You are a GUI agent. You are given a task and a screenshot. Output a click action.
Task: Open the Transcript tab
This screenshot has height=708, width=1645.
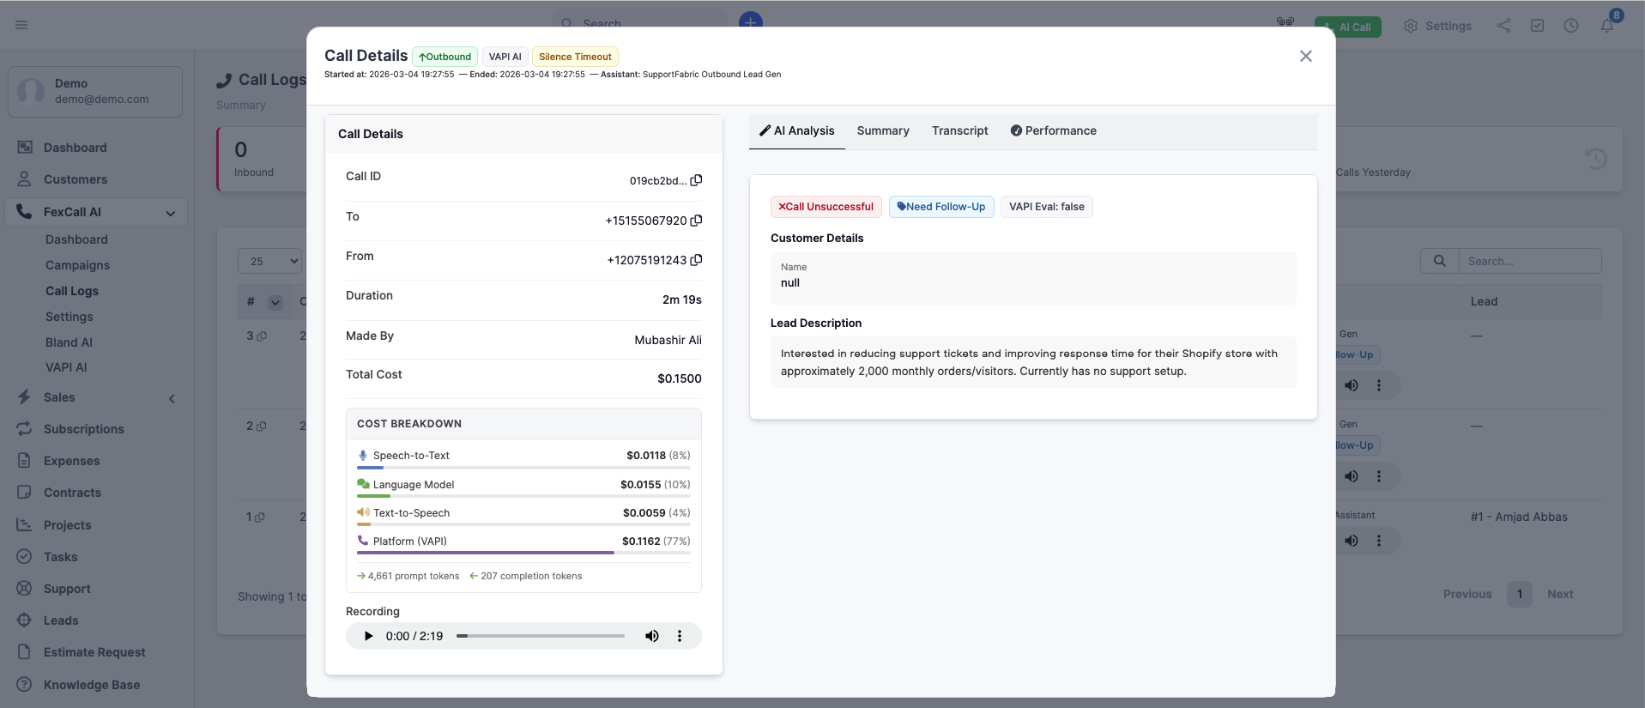pyautogui.click(x=960, y=130)
